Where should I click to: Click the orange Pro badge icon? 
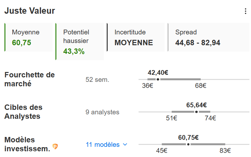[55, 146]
